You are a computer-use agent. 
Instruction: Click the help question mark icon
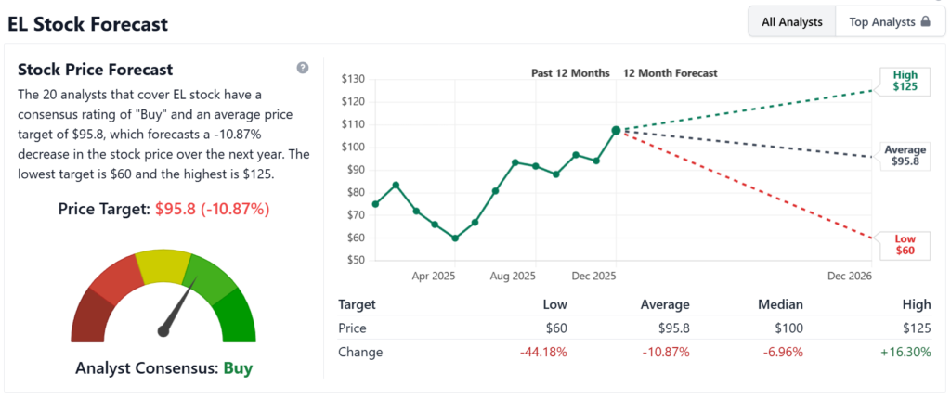[x=303, y=68]
